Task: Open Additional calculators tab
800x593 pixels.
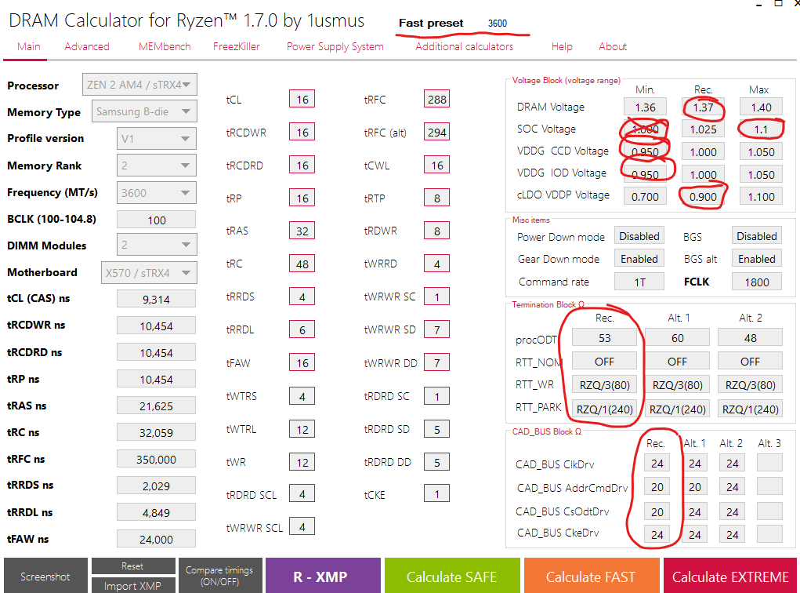Action: [464, 46]
